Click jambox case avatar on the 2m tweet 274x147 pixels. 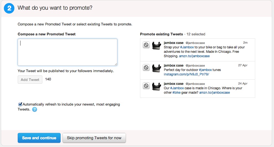tap(157, 46)
